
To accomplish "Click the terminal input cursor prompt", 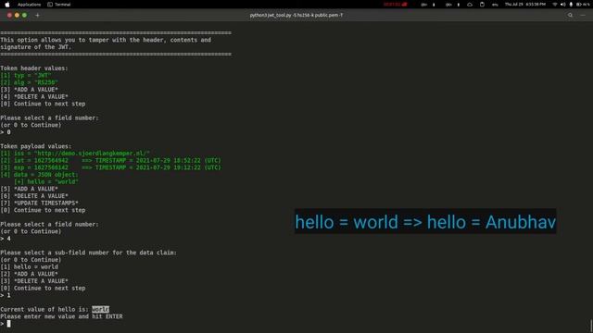I will click(x=8, y=324).
